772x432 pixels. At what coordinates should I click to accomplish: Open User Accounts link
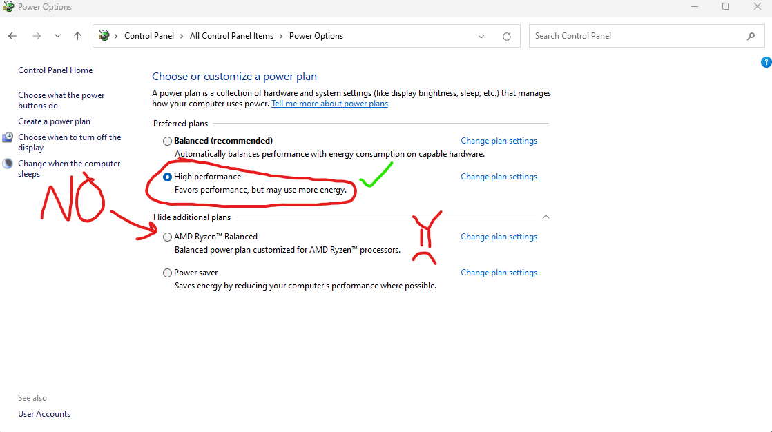(44, 414)
